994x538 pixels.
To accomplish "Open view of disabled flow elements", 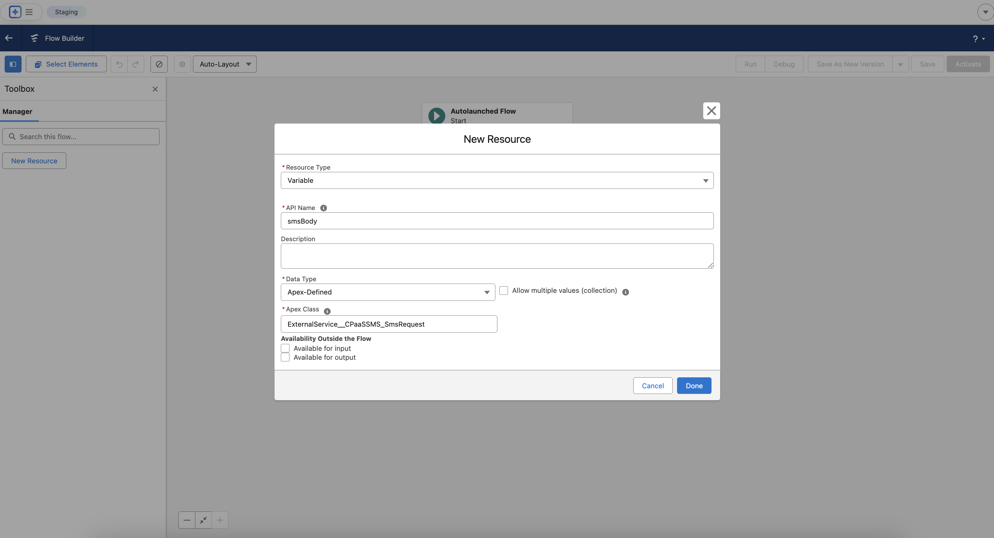I will [x=159, y=64].
